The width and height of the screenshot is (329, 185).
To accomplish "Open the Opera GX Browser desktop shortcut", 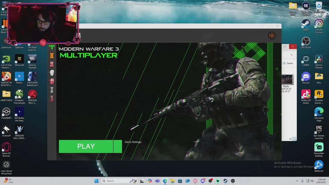I will tap(6, 150).
